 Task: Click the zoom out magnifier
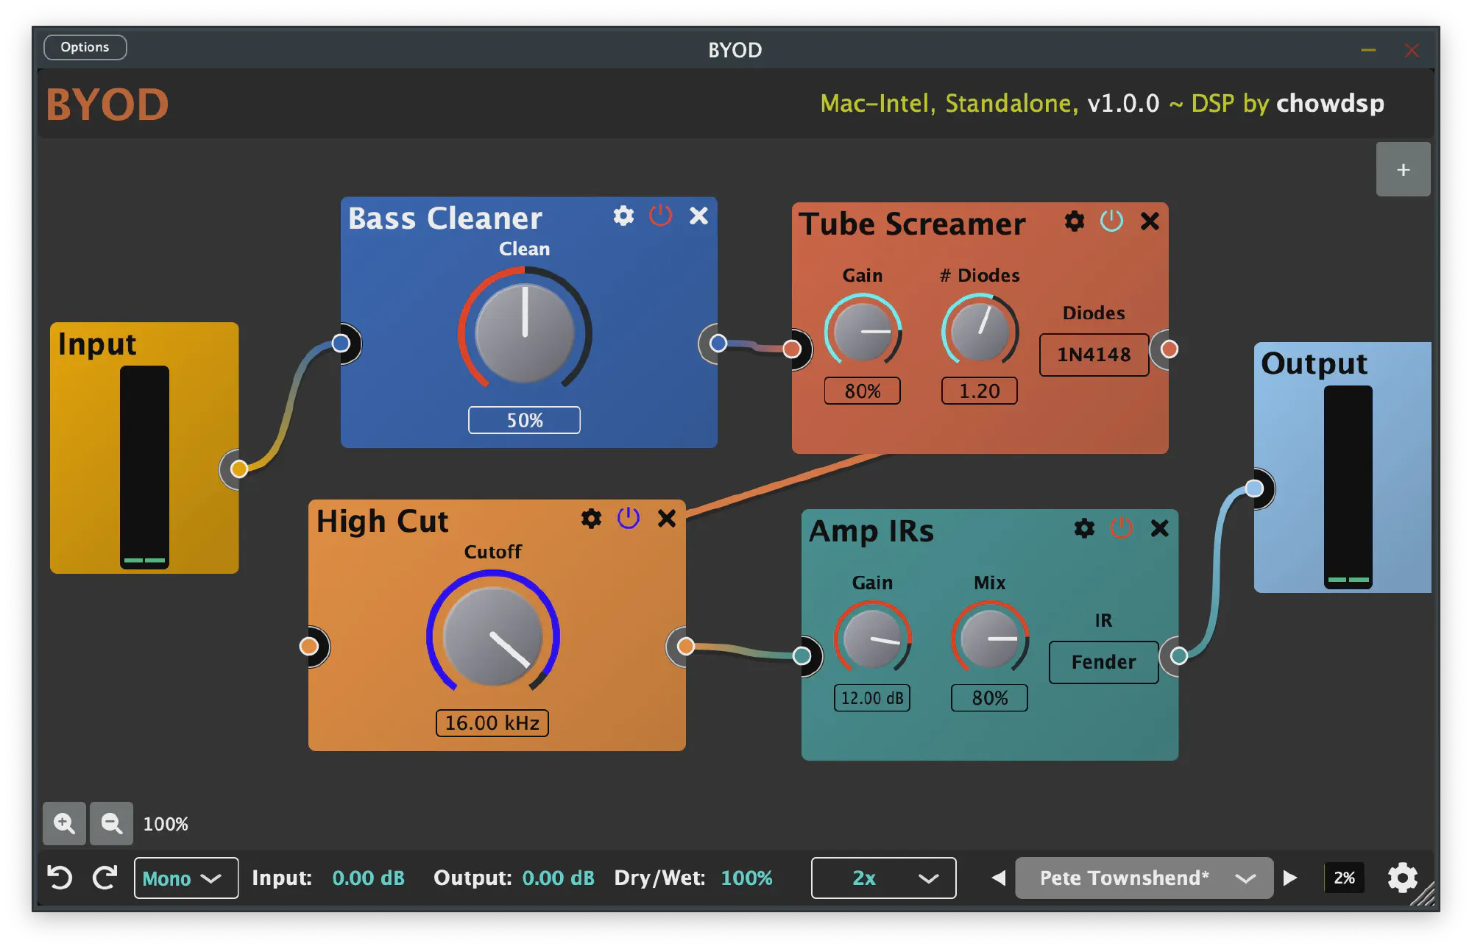111,823
